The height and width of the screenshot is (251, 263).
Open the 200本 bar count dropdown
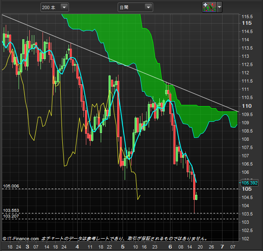coord(54,7)
